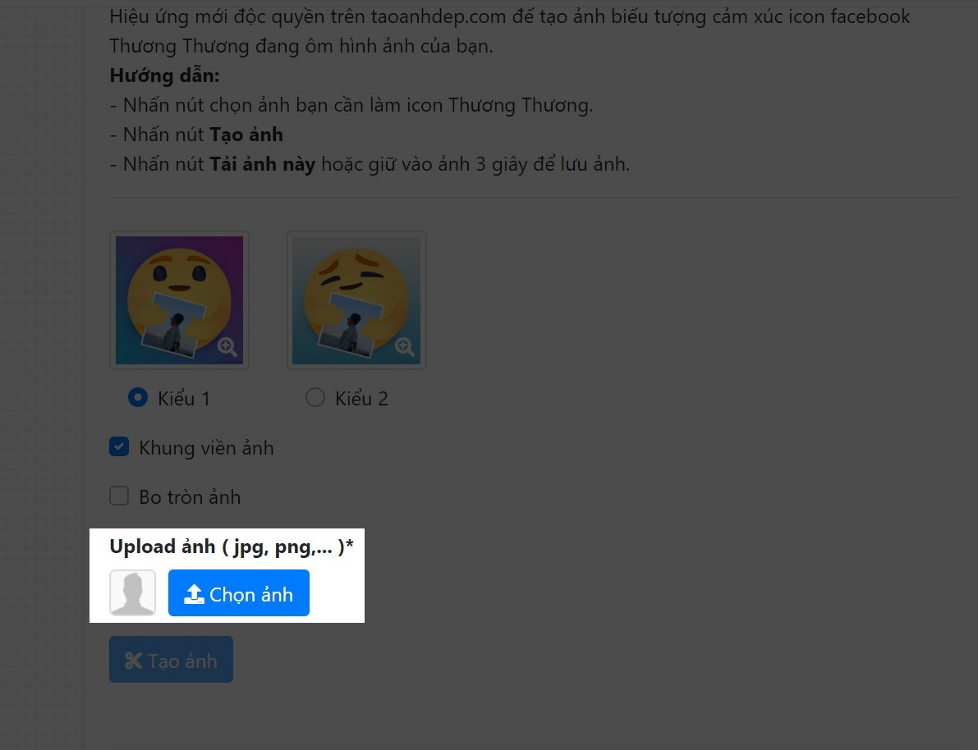Click the scissors icon in the Tạo ảnh button
This screenshot has height=750, width=978.
click(x=134, y=661)
